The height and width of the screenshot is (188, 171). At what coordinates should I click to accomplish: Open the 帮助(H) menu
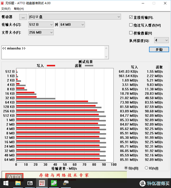coord(19,9)
